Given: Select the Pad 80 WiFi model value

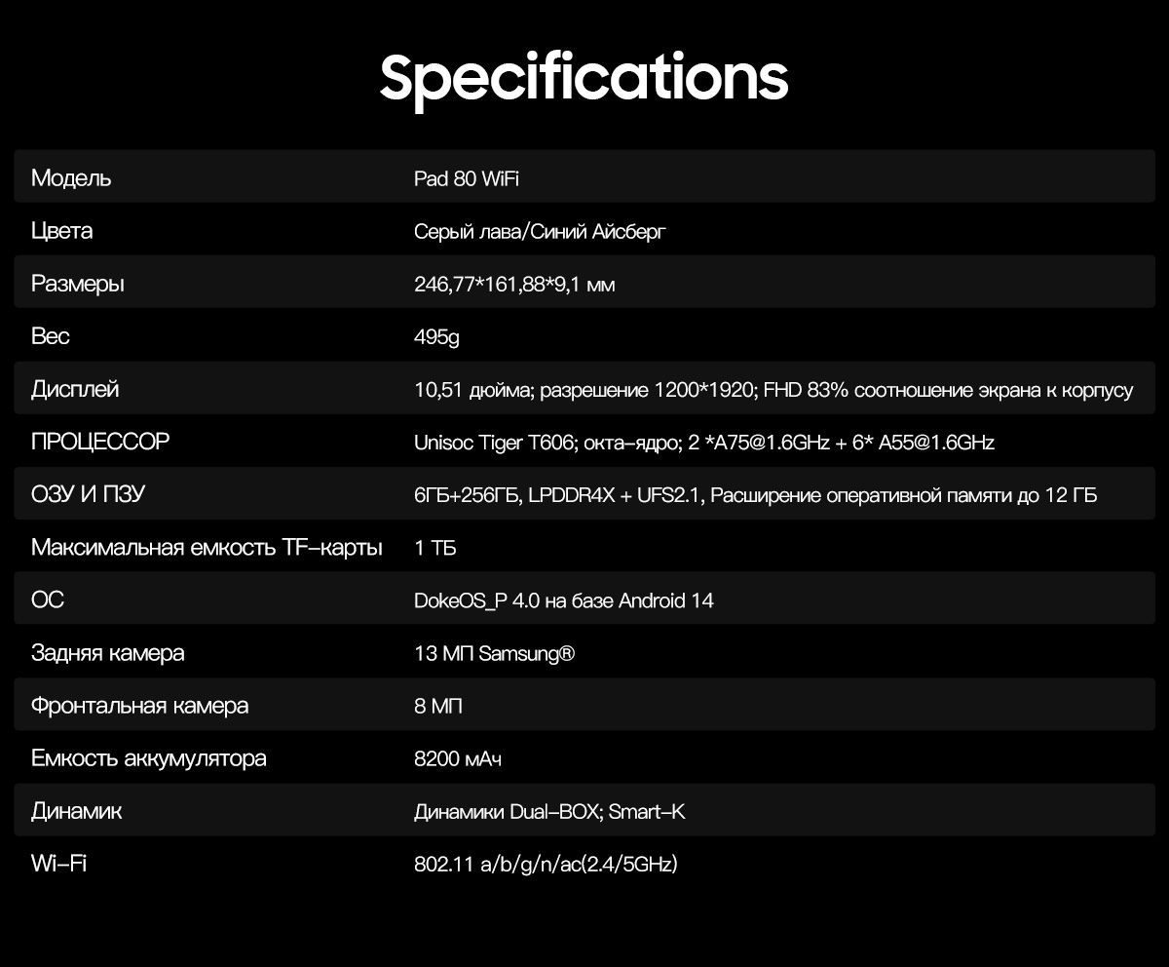Looking at the screenshot, I should (x=473, y=178).
